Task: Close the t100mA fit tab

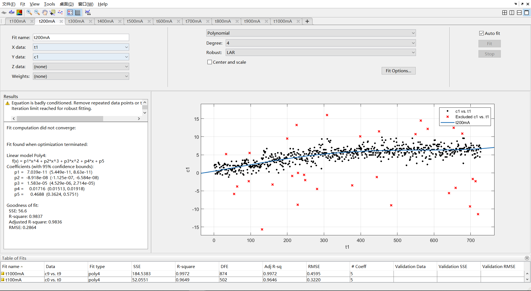Action: point(32,21)
